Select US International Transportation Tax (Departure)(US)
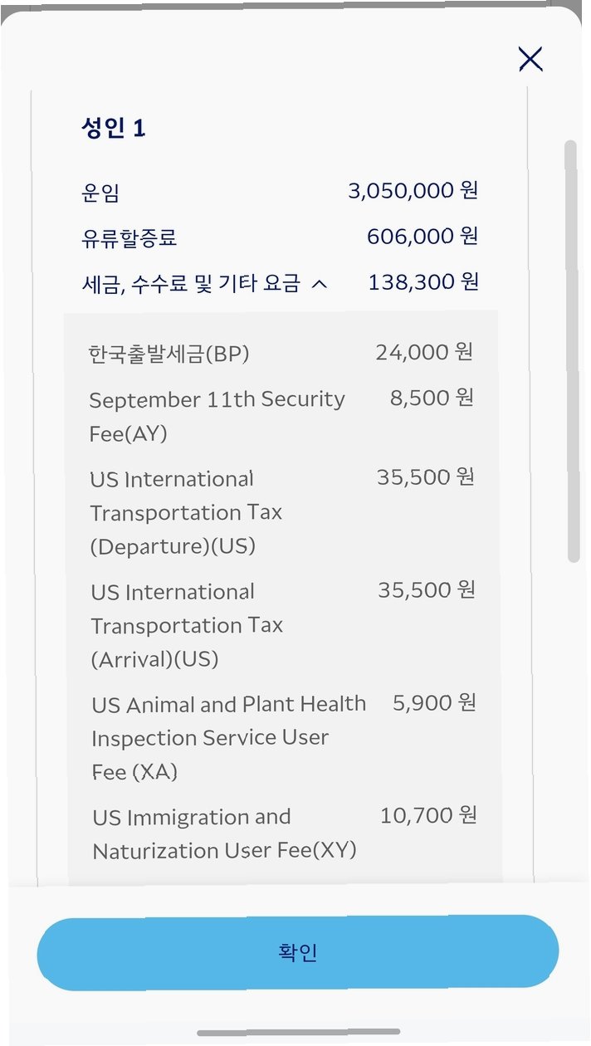The height and width of the screenshot is (1046, 591). (x=187, y=512)
